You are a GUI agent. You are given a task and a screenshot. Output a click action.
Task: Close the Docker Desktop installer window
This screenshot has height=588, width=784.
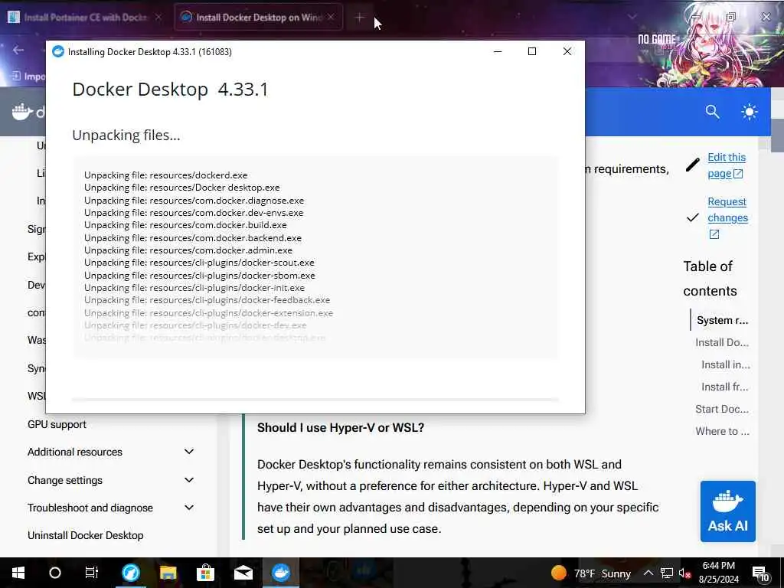pyautogui.click(x=567, y=51)
